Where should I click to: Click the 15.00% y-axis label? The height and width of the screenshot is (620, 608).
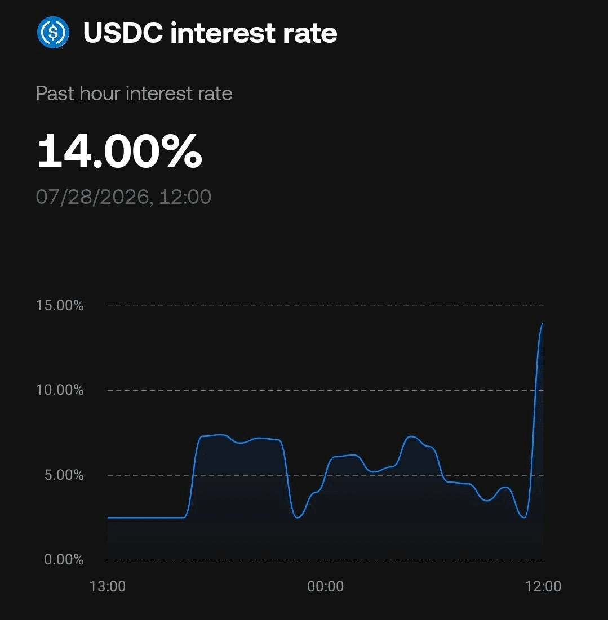(60, 306)
